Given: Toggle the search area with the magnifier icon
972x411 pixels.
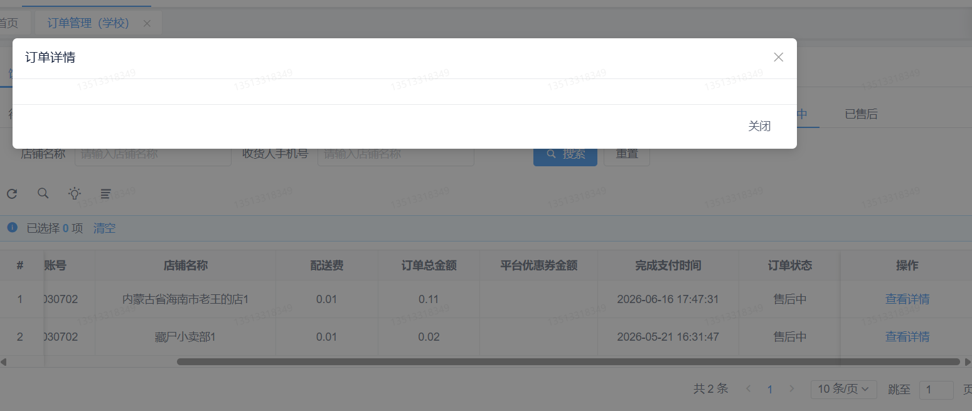Looking at the screenshot, I should coord(43,193).
